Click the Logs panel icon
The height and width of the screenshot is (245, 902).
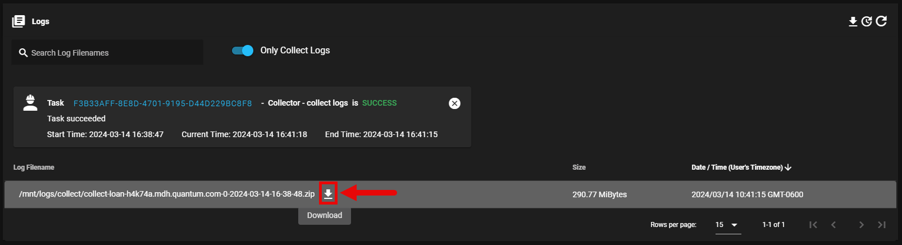pyautogui.click(x=19, y=21)
